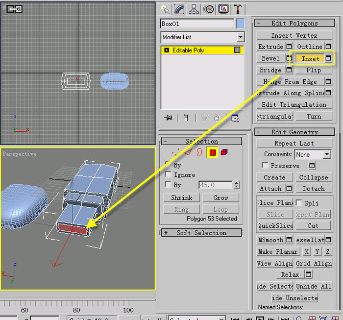This screenshot has height=320, width=343.
Task: Collapse the Edit Polygons rollout
Action: coord(294,23)
